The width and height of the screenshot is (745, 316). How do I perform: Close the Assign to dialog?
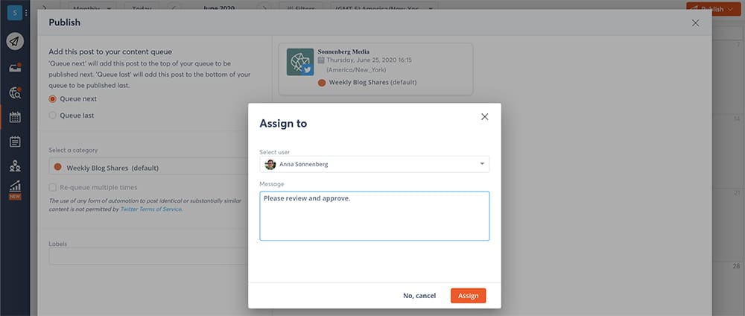(484, 117)
